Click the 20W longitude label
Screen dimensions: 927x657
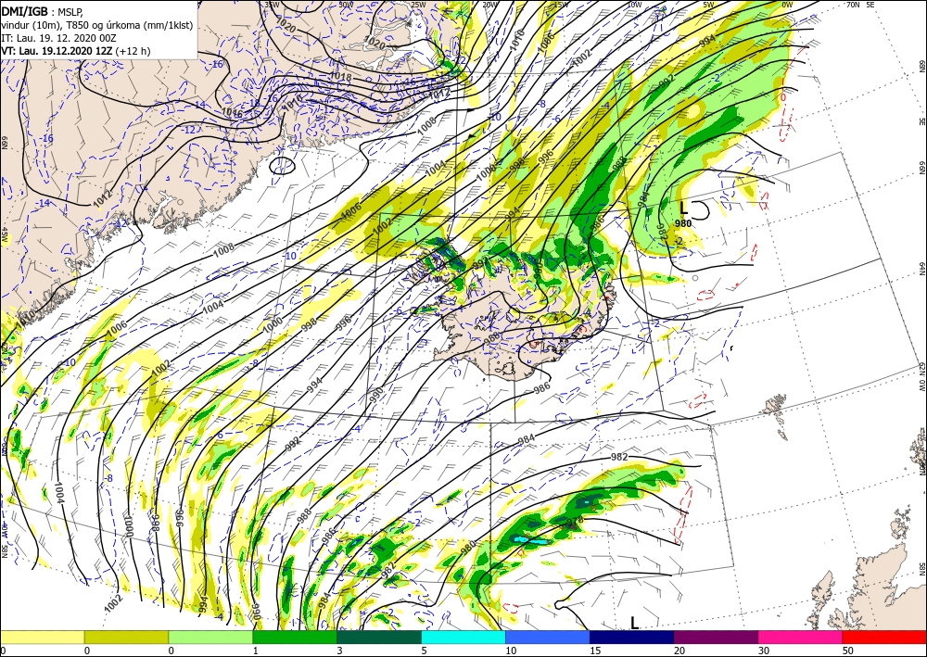pos(489,5)
